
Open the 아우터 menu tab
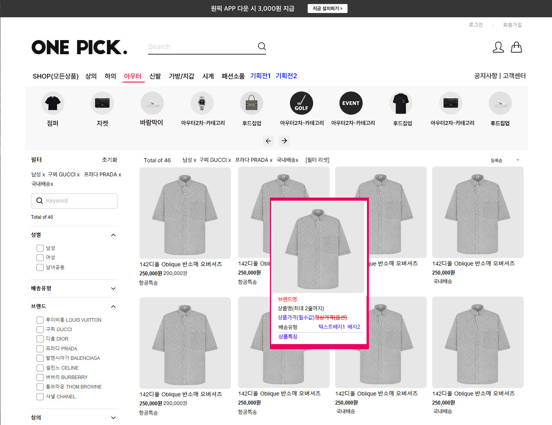(133, 76)
